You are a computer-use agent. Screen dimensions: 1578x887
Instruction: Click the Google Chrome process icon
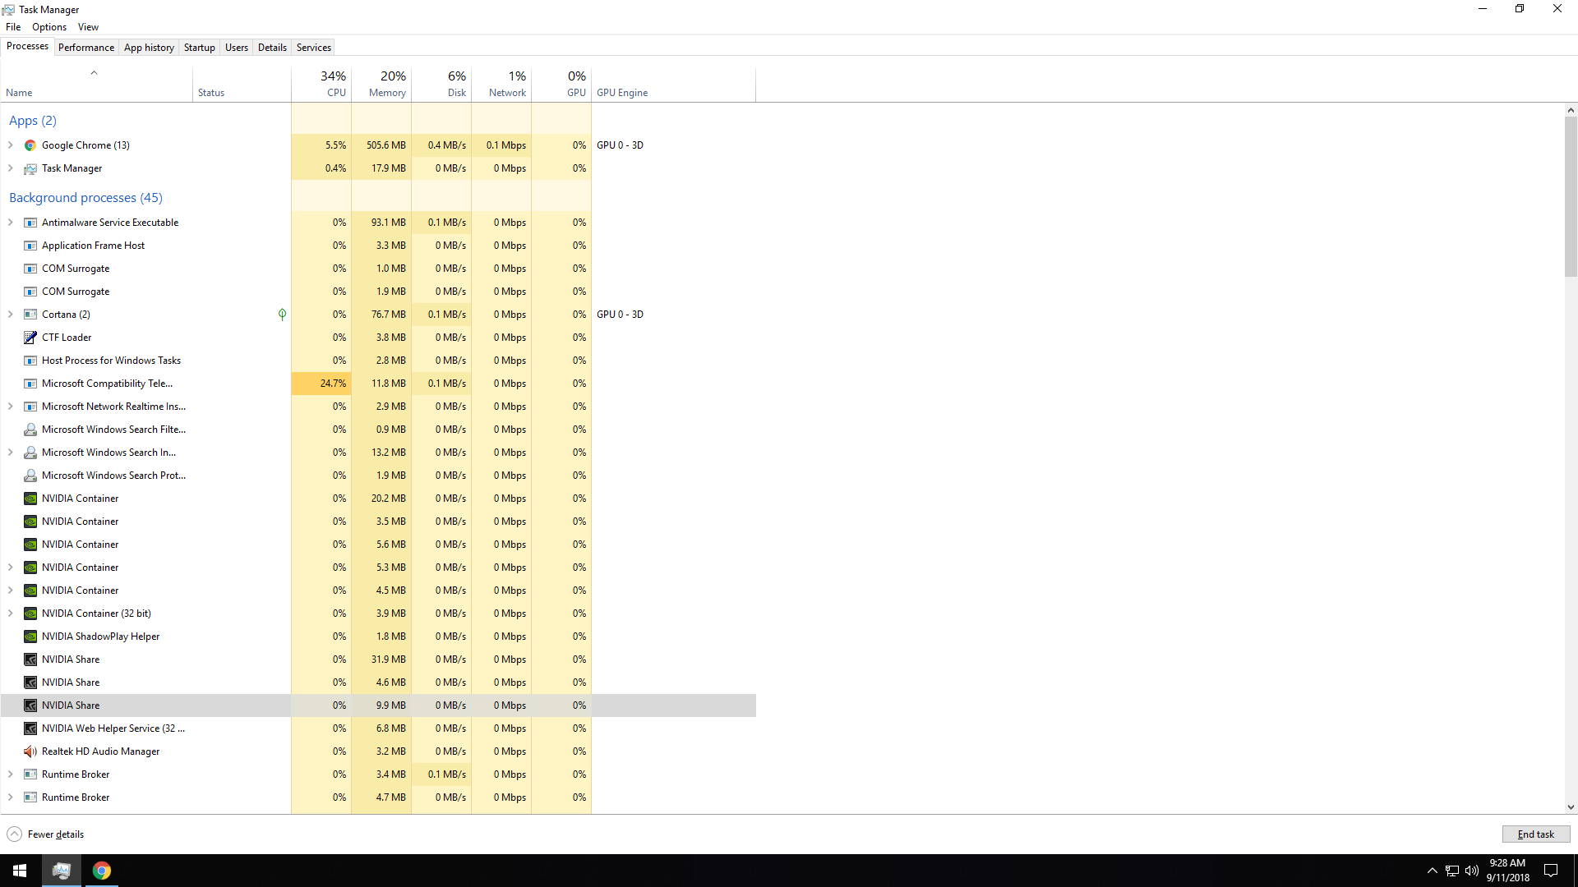pos(30,145)
